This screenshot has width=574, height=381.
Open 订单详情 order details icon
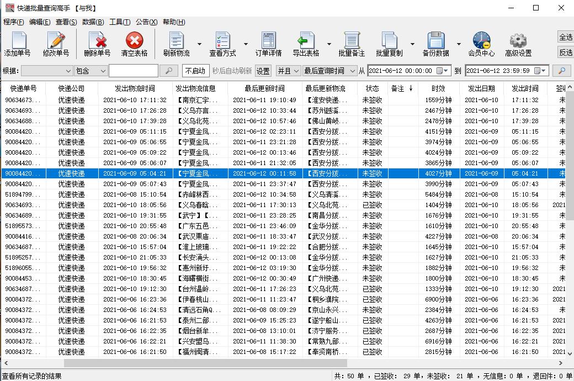(268, 43)
